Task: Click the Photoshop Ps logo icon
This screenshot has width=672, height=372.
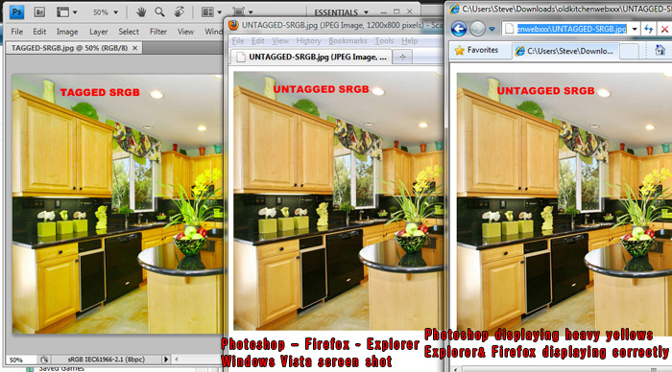Action: [x=16, y=12]
